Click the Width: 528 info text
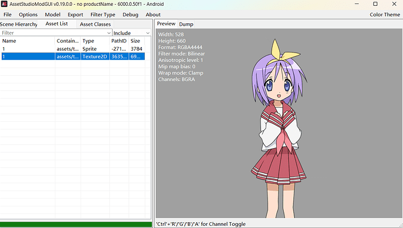Image resolution: width=403 pixels, height=228 pixels. pyautogui.click(x=171, y=34)
